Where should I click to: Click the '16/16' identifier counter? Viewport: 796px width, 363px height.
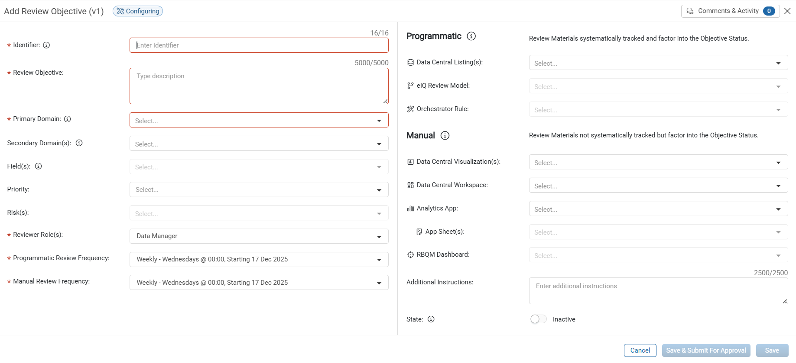[x=379, y=33]
